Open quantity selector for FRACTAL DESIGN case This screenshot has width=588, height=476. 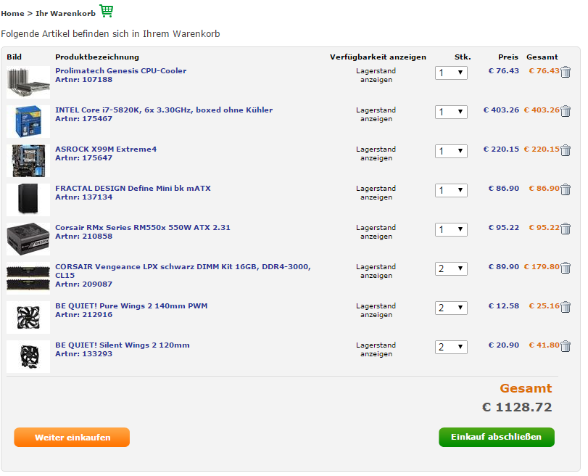coord(451,190)
